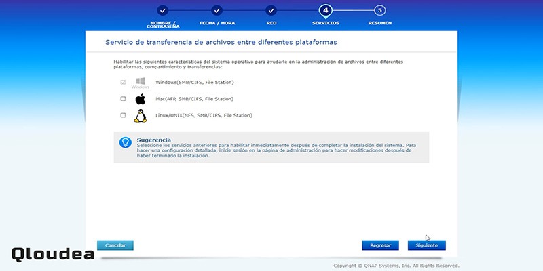Click step 5 Resumen circle
This screenshot has height=271, width=543.
380,10
